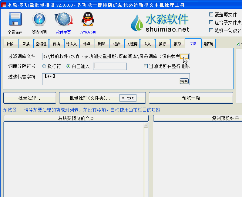Switch to the 关键词 tab
This screenshot has width=242, height=197.
tap(132, 44)
